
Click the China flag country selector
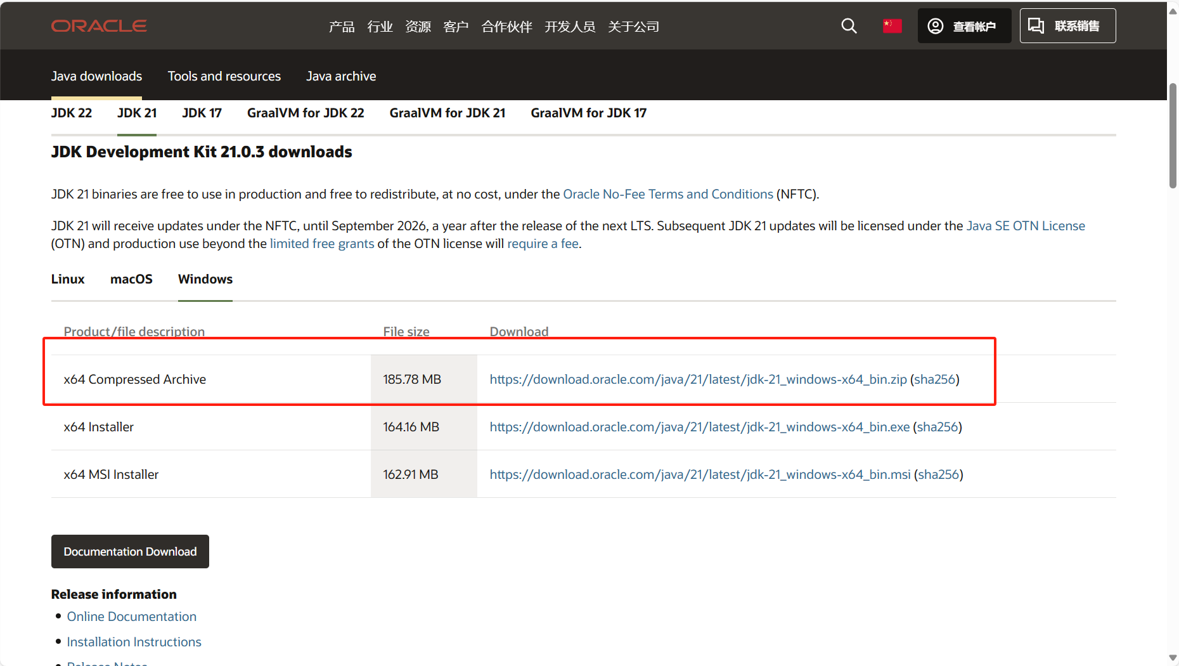(x=892, y=26)
